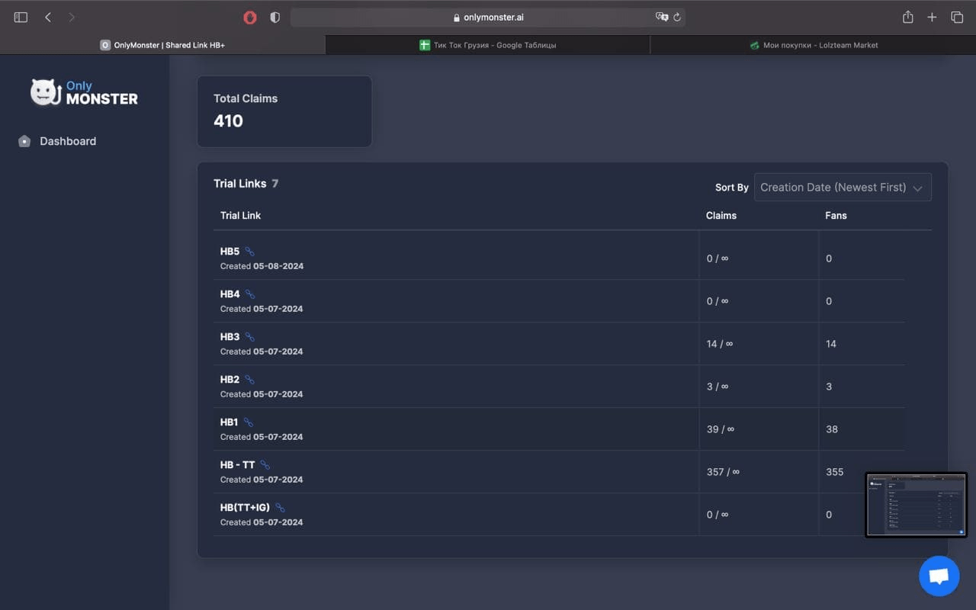
Task: Click the Dashboard home icon in sidebar
Action: tap(24, 141)
